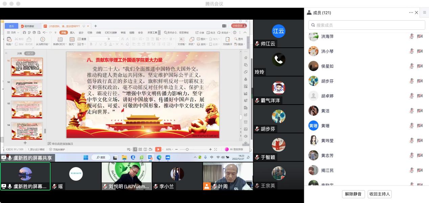The width and height of the screenshot is (429, 203).
Task: Click the 叶周 video tile
Action: tap(228, 176)
